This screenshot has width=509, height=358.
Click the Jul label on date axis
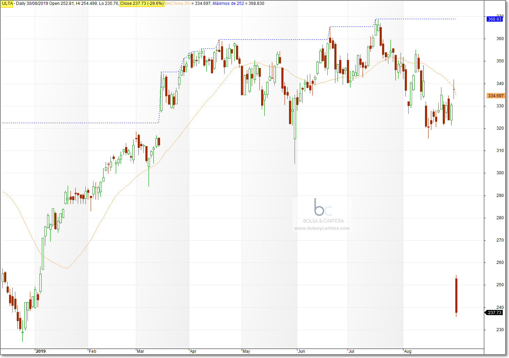pyautogui.click(x=351, y=351)
